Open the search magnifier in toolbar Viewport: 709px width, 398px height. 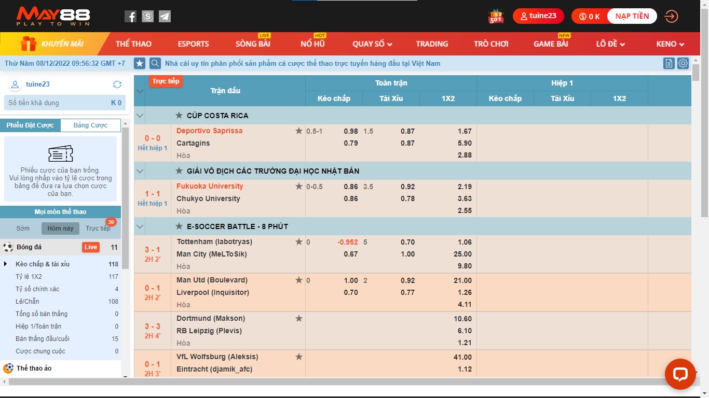click(x=155, y=63)
